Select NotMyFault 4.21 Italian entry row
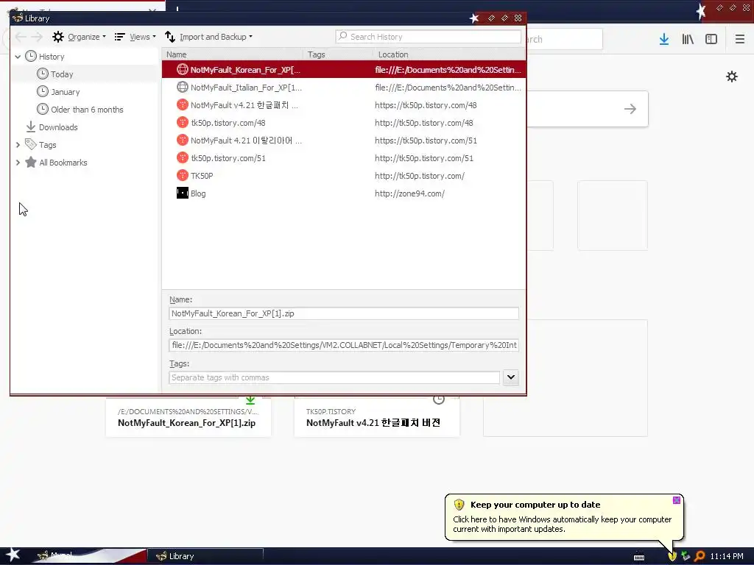This screenshot has width=754, height=565. click(x=344, y=141)
